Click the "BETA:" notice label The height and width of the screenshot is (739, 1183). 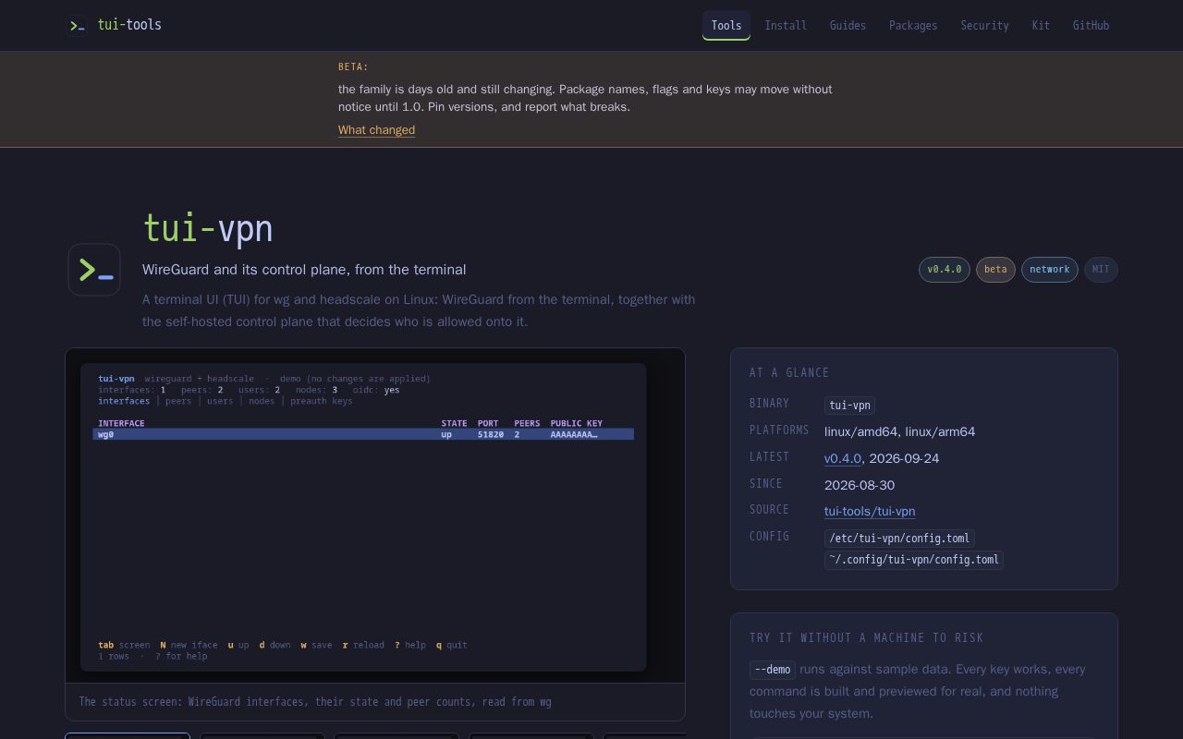click(x=353, y=67)
